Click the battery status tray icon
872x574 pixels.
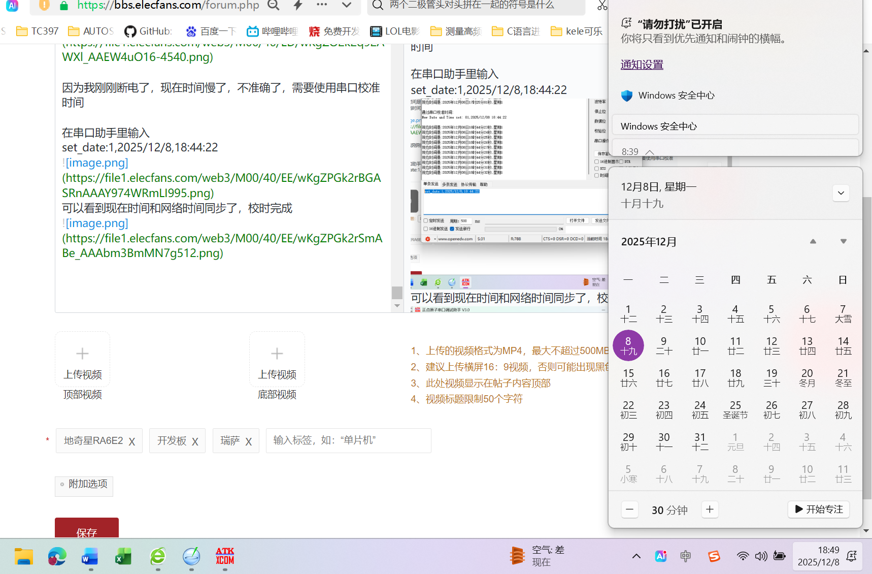coord(780,556)
